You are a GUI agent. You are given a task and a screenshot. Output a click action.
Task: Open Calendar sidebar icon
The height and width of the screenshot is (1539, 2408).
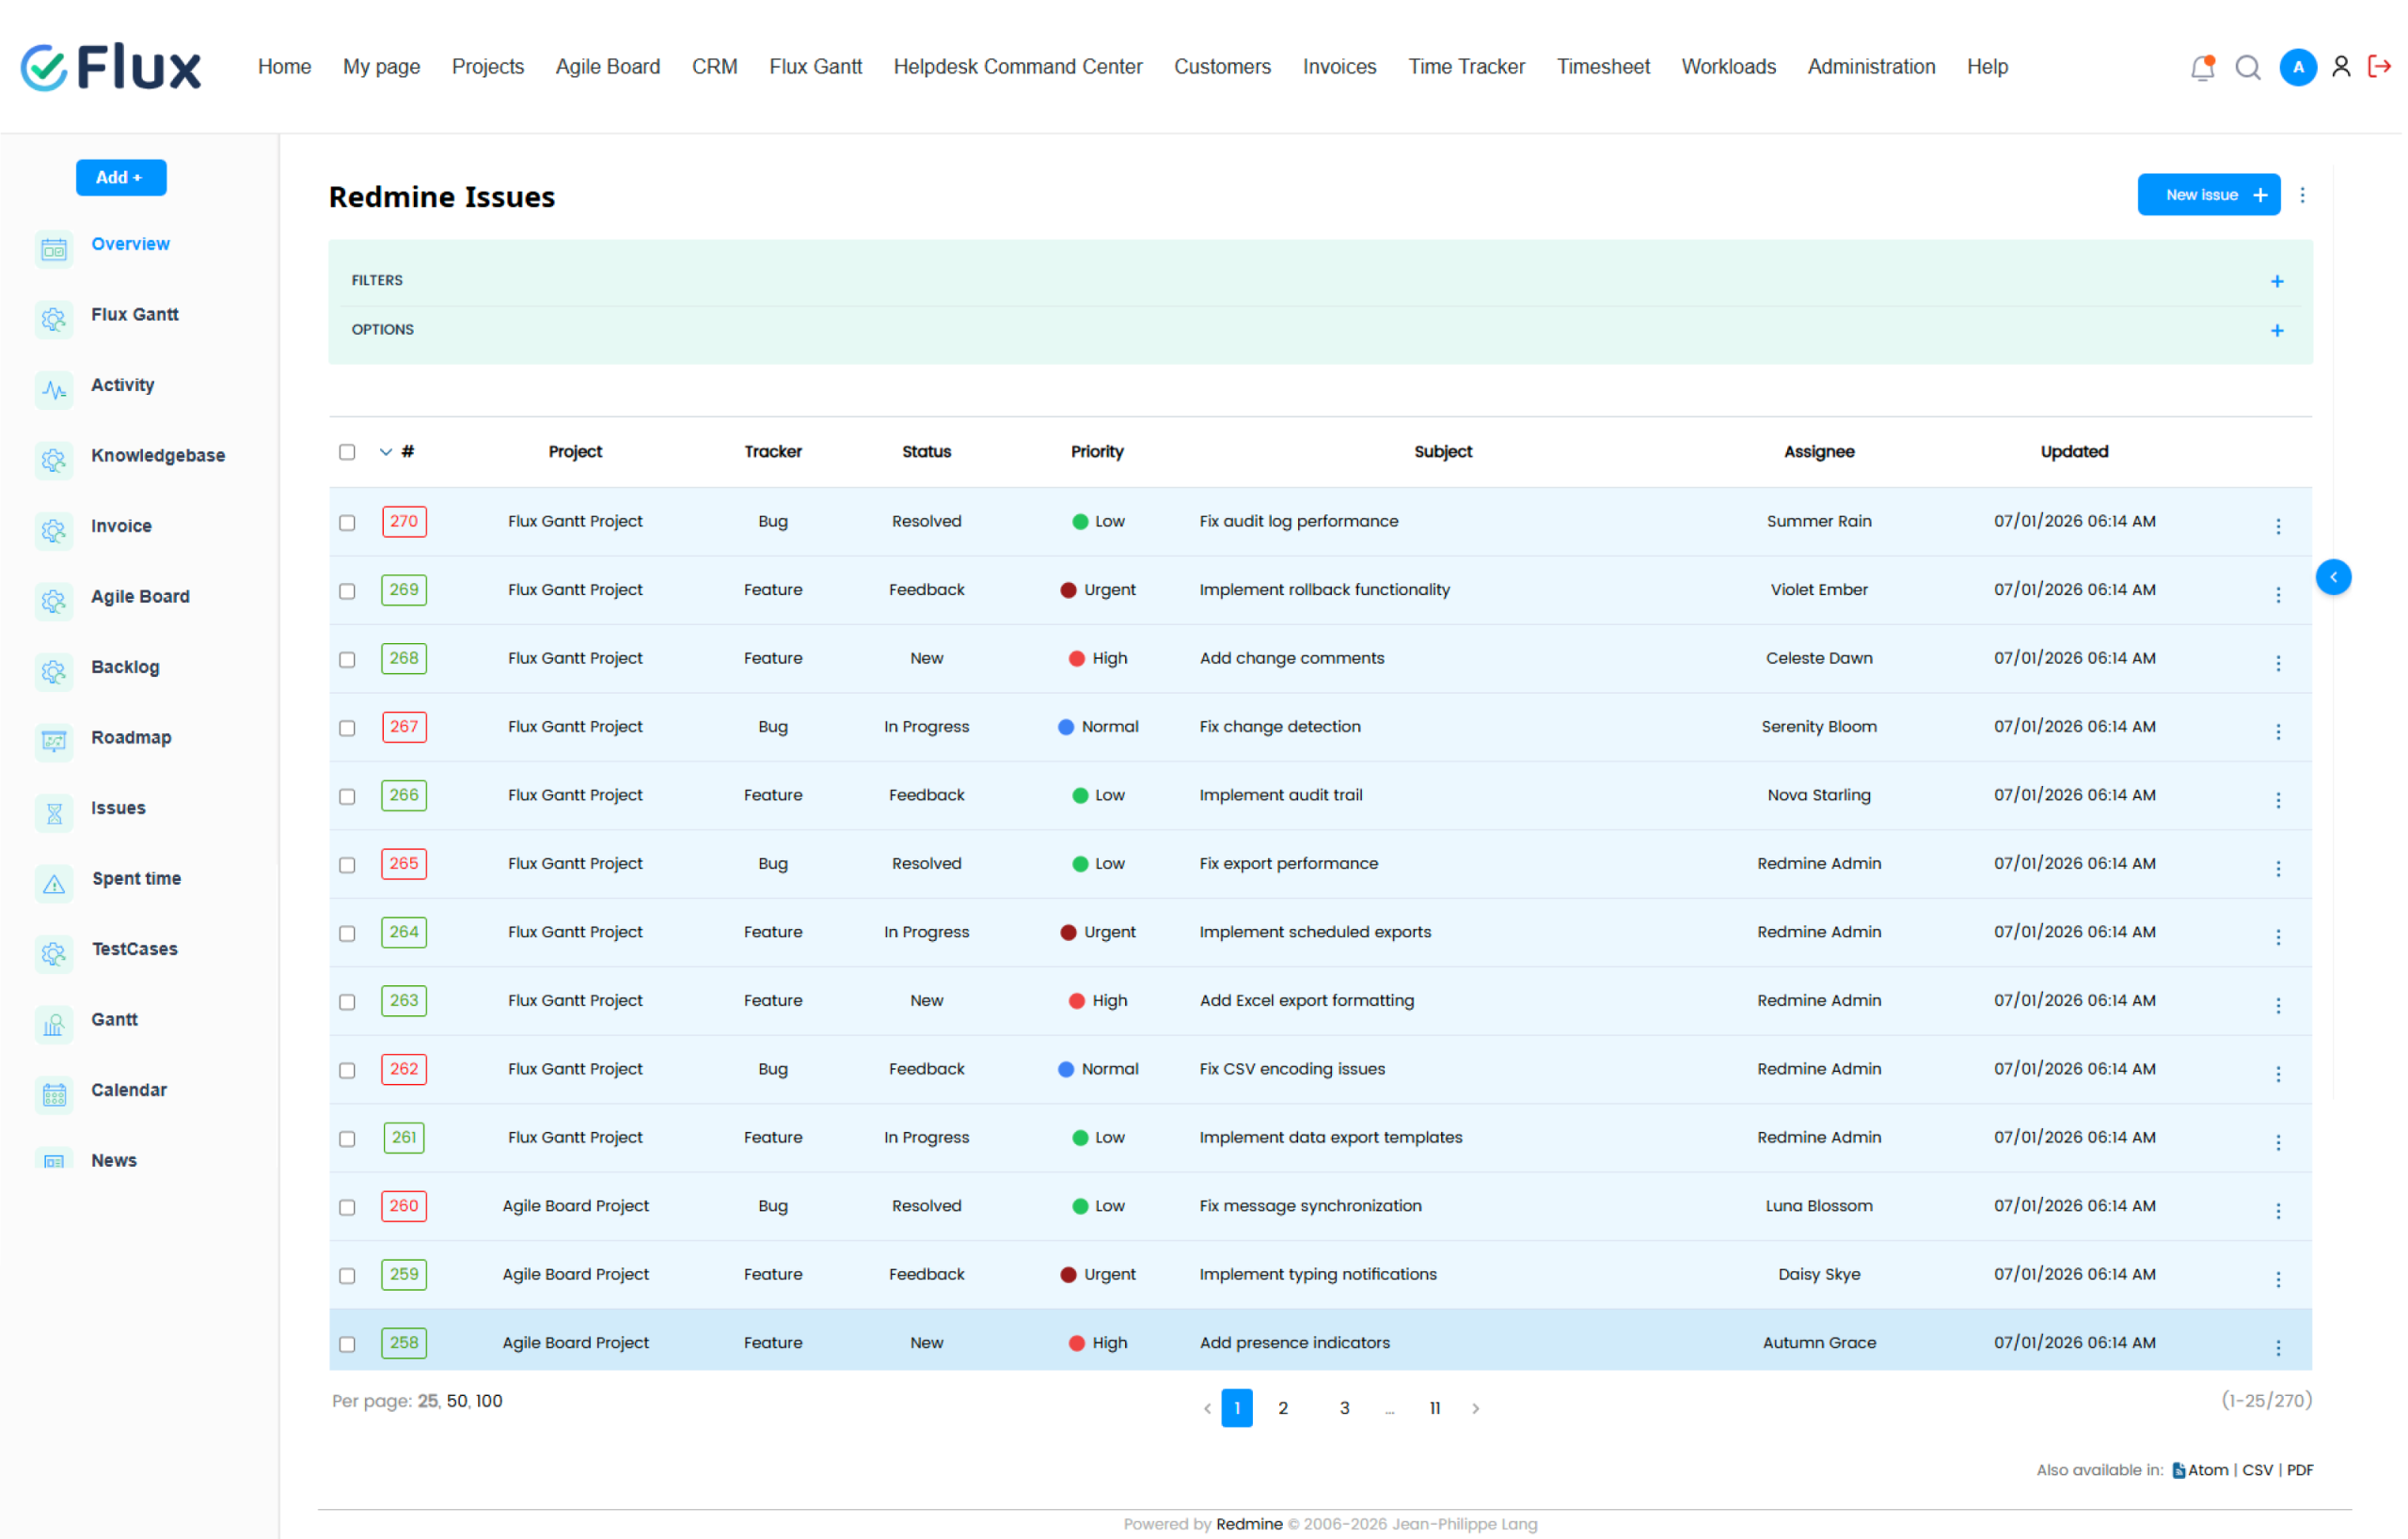point(54,1094)
